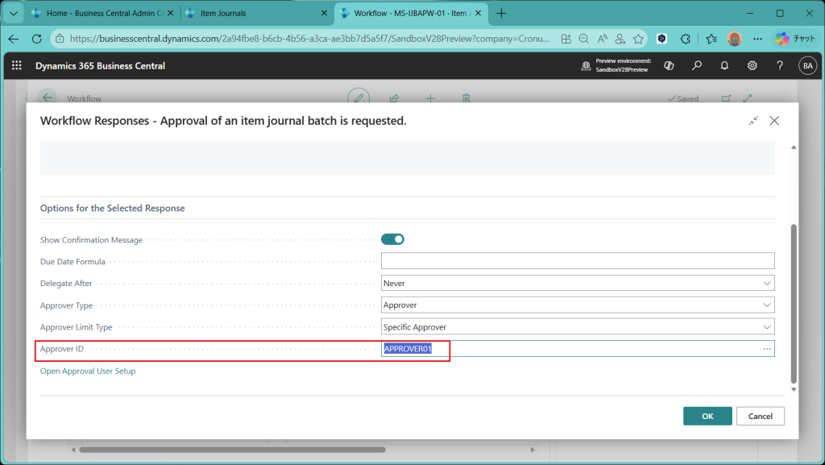Click the OK button
825x465 pixels.
point(707,416)
